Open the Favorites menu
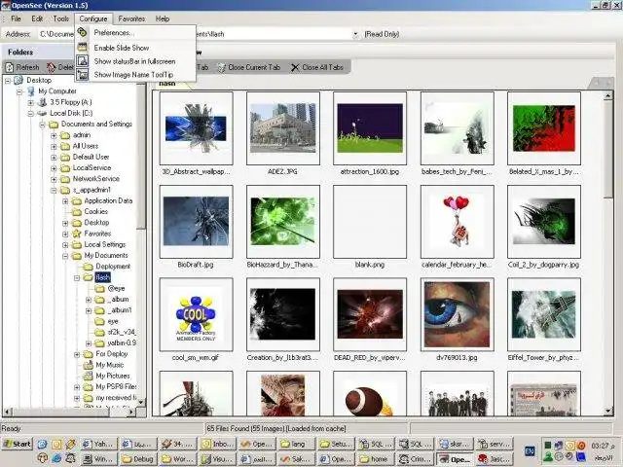The image size is (623, 467). pyautogui.click(x=131, y=18)
